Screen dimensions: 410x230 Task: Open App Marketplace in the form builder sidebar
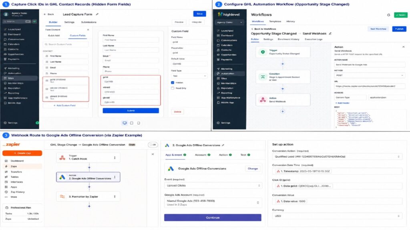tap(18, 98)
